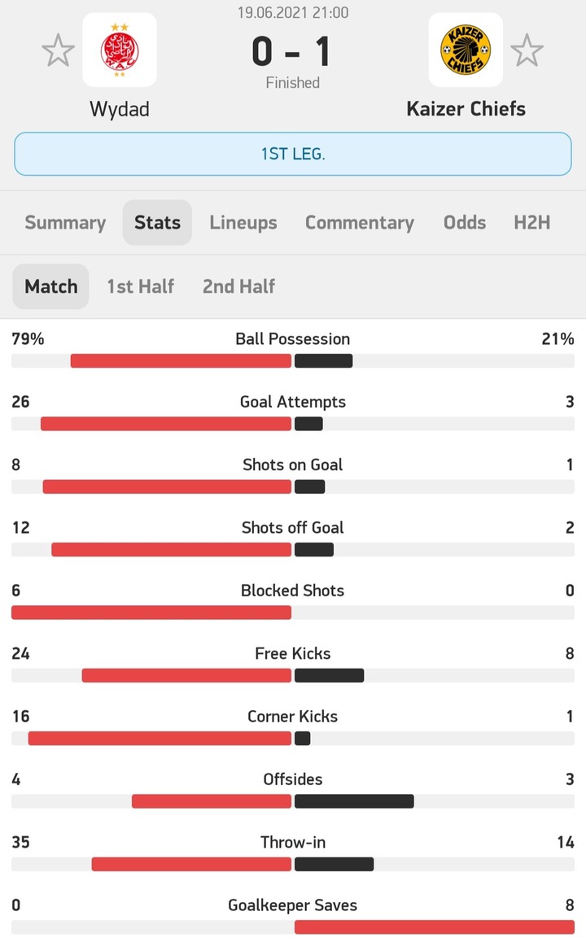Click the Goalkeeper Saves bar
Screen dimensions: 586x942
click(x=435, y=927)
